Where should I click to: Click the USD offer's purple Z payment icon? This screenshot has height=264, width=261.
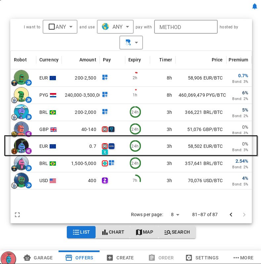105,181
